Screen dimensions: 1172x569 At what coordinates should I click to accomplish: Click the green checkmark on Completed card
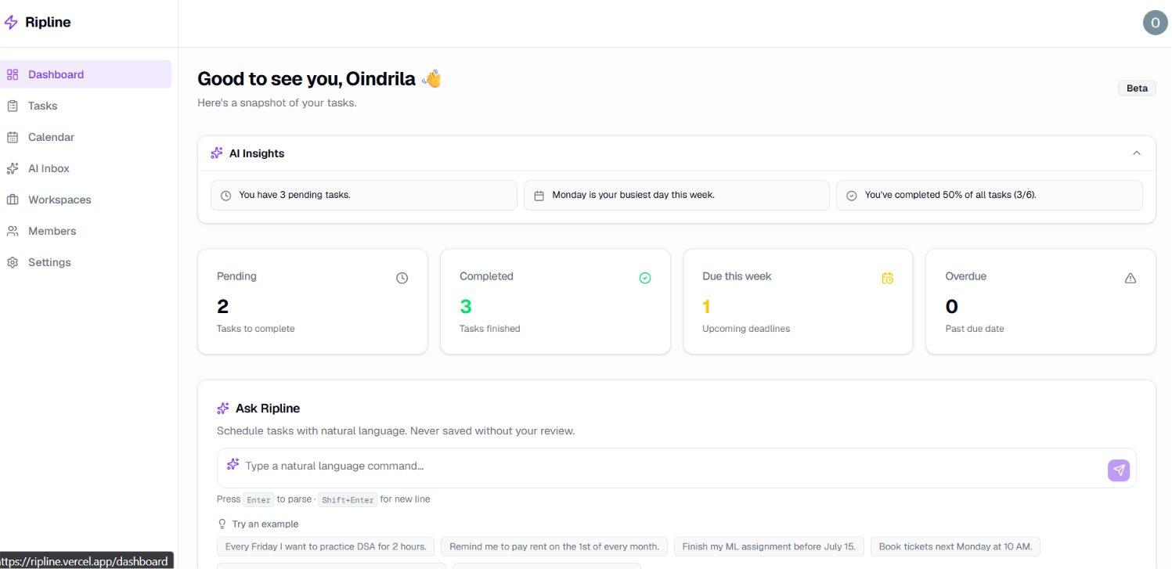pos(645,278)
